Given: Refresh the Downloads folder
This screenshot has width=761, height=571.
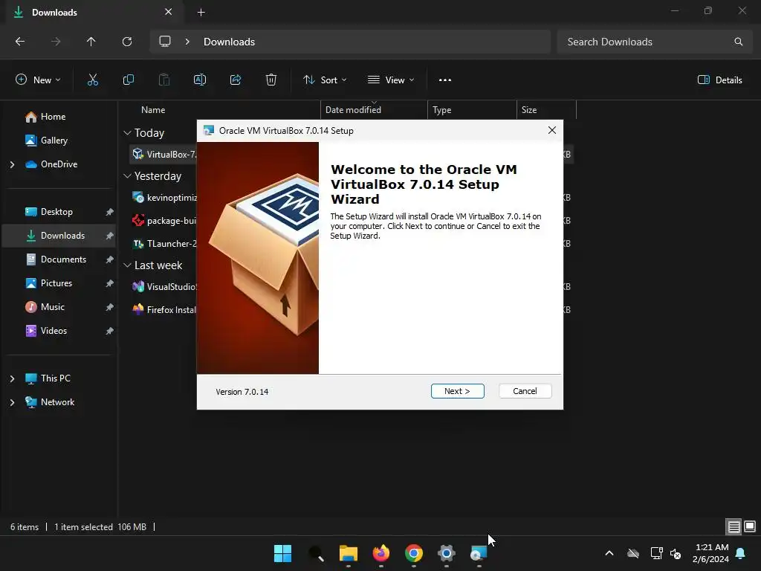Looking at the screenshot, I should point(127,42).
